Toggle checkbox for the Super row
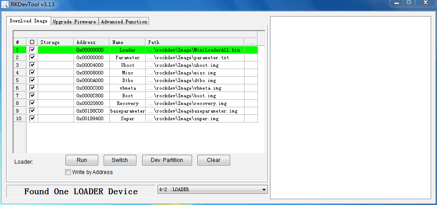Viewport: 437px width, 205px height. coord(32,118)
